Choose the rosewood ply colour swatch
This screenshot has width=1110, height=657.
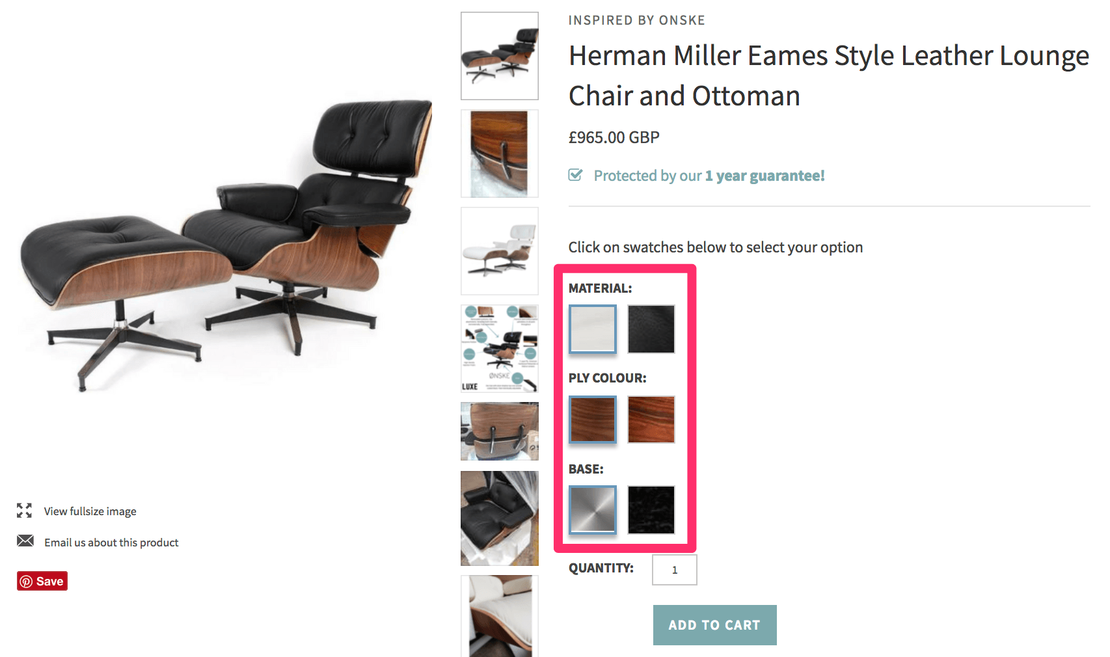click(x=651, y=420)
